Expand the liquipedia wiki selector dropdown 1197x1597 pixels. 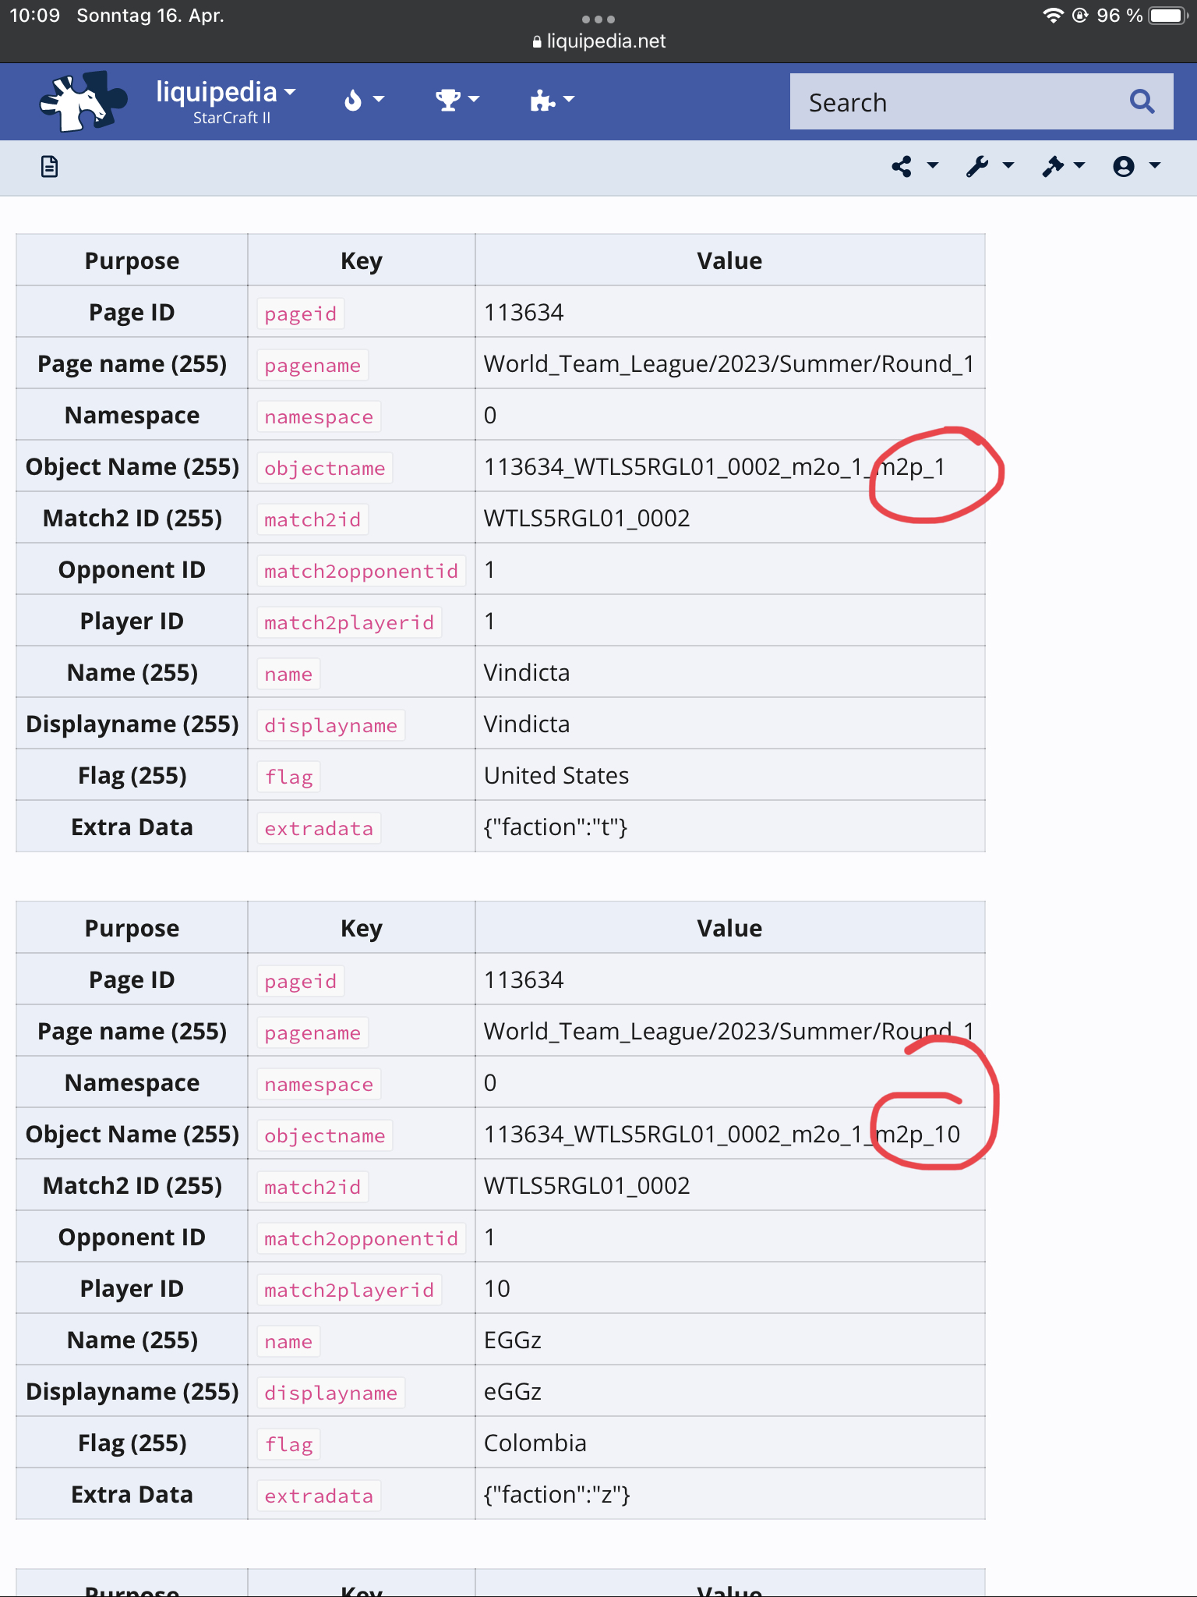pos(290,92)
